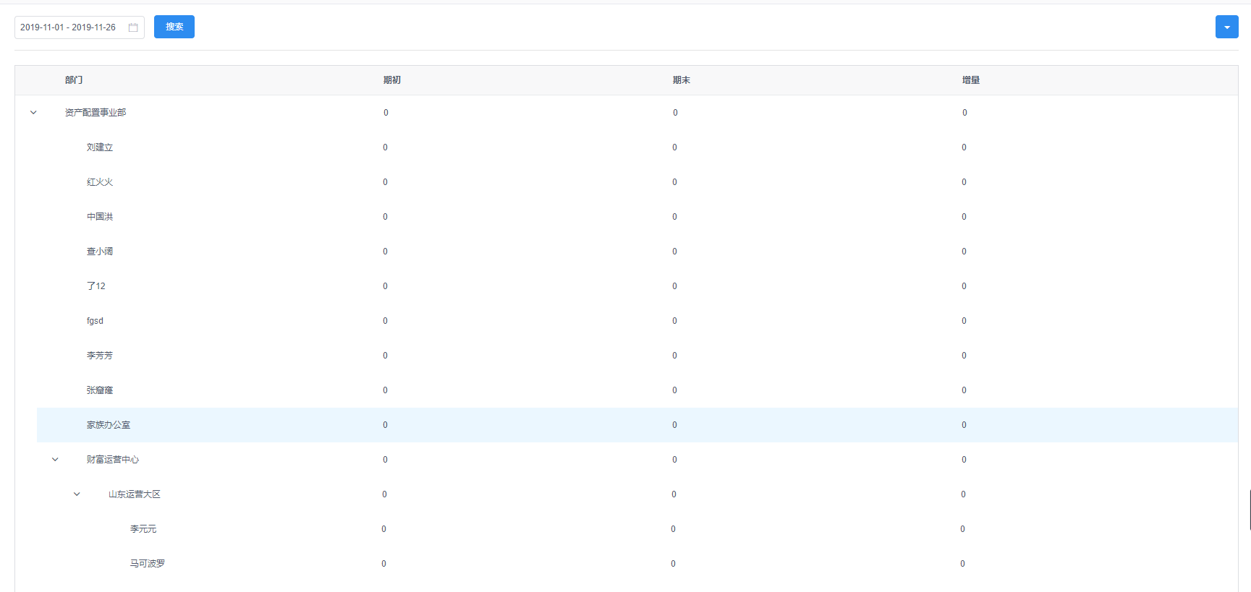Select the 李元元 row
The width and height of the screenshot is (1251, 592).
pyautogui.click(x=659, y=529)
